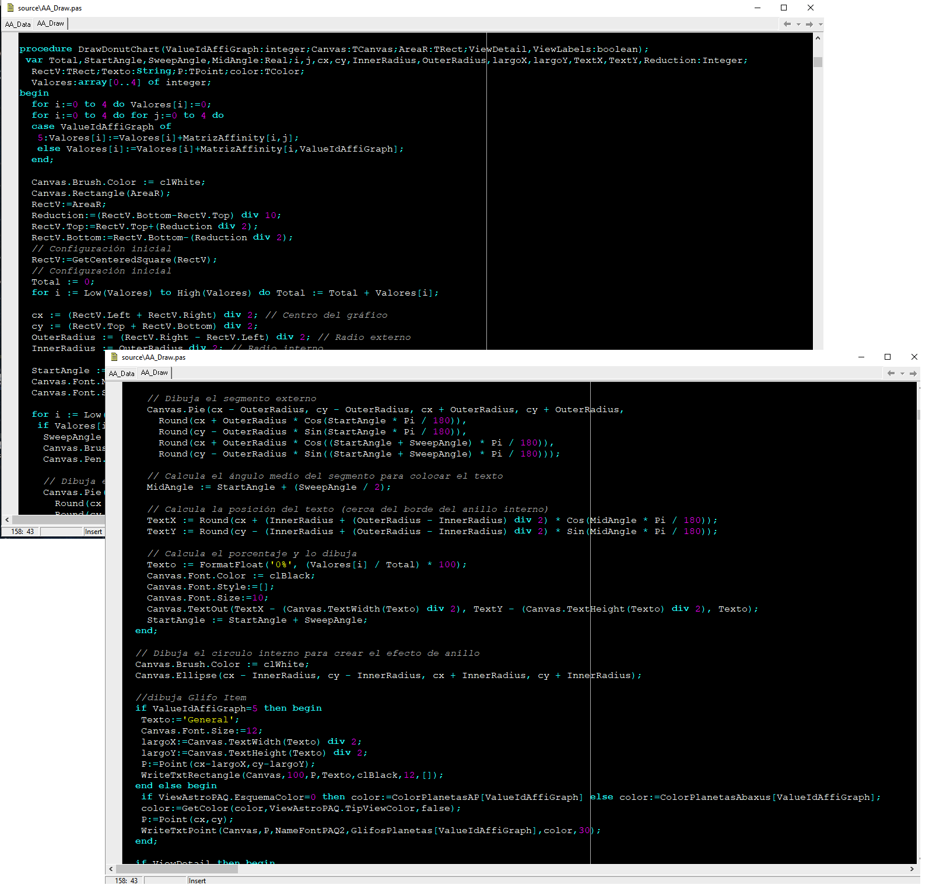Maximize the upper AA_Draw.pas window
929x892 pixels.
click(x=784, y=8)
